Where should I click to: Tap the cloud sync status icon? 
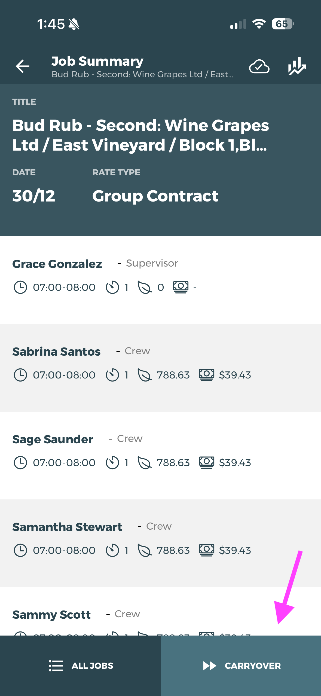[259, 66]
